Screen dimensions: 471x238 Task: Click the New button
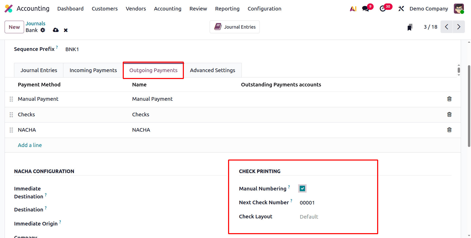tap(14, 27)
